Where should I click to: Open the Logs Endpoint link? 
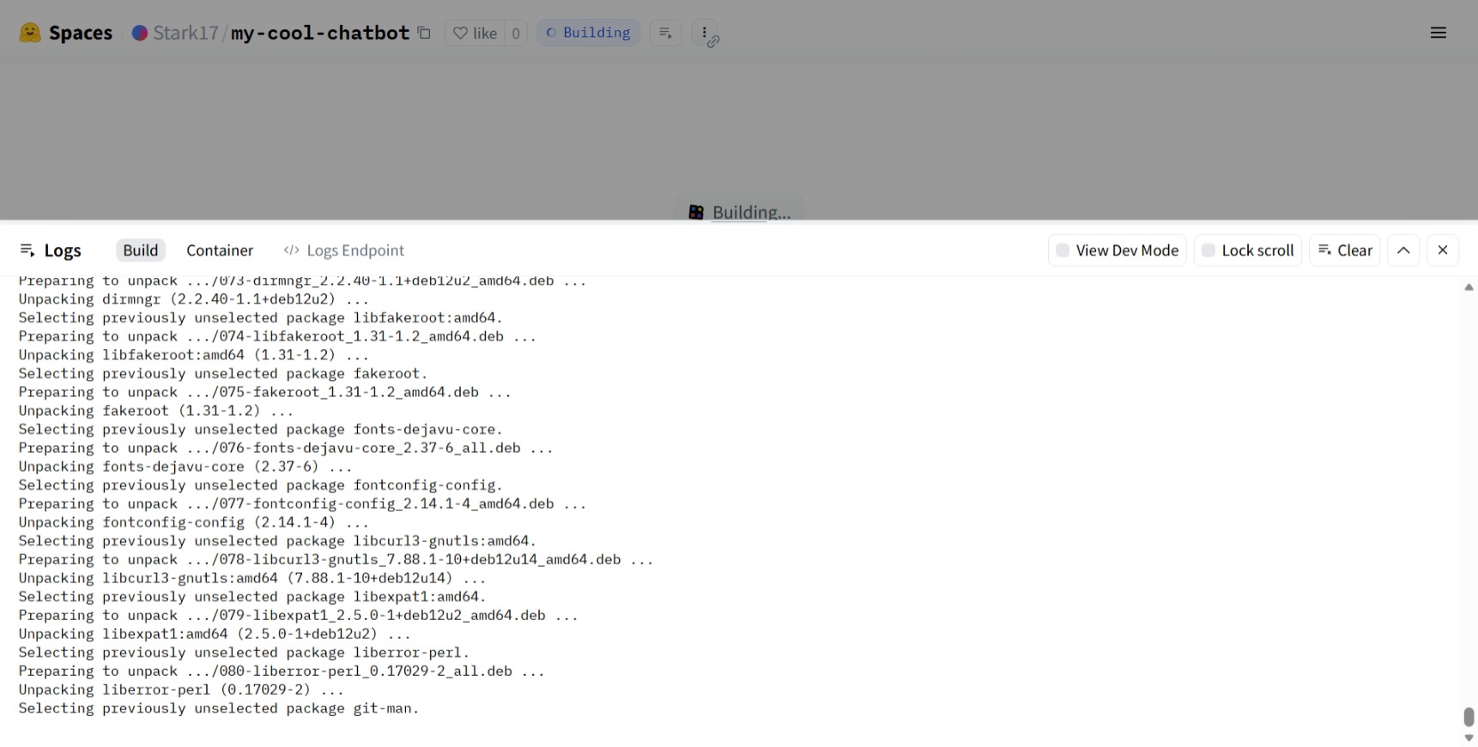click(344, 250)
